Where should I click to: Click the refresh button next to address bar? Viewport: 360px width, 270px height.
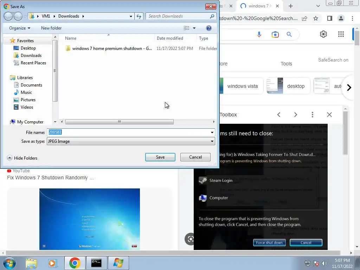139,16
